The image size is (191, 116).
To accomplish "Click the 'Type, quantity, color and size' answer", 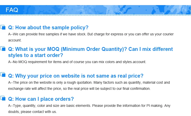I will pos(89,106).
